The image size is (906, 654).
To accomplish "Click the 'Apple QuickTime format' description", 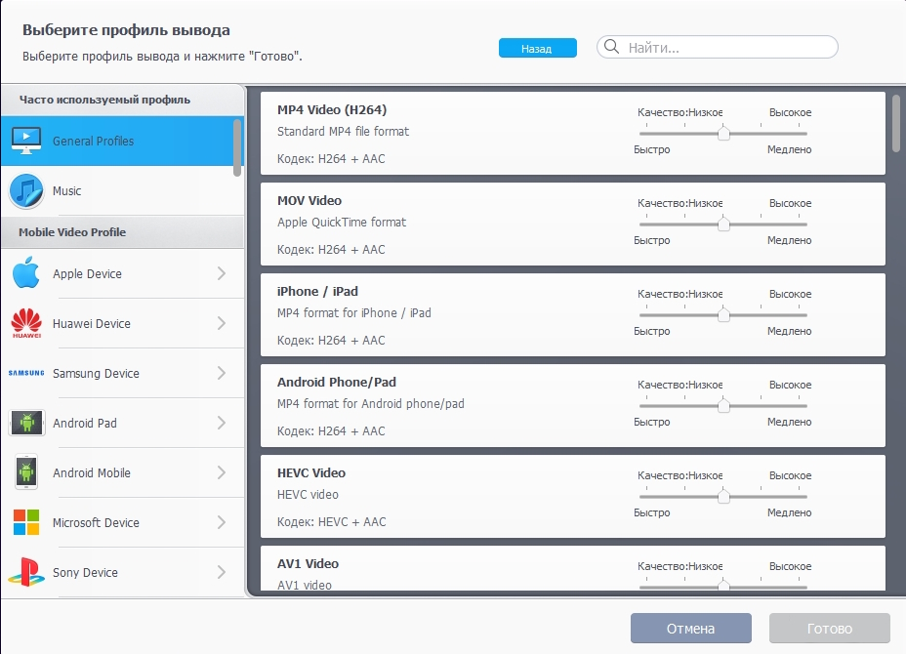I will [x=342, y=223].
